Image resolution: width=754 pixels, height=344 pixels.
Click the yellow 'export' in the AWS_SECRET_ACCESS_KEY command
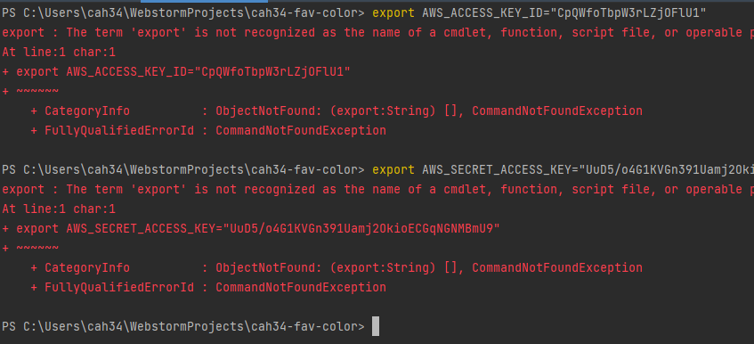click(x=393, y=169)
